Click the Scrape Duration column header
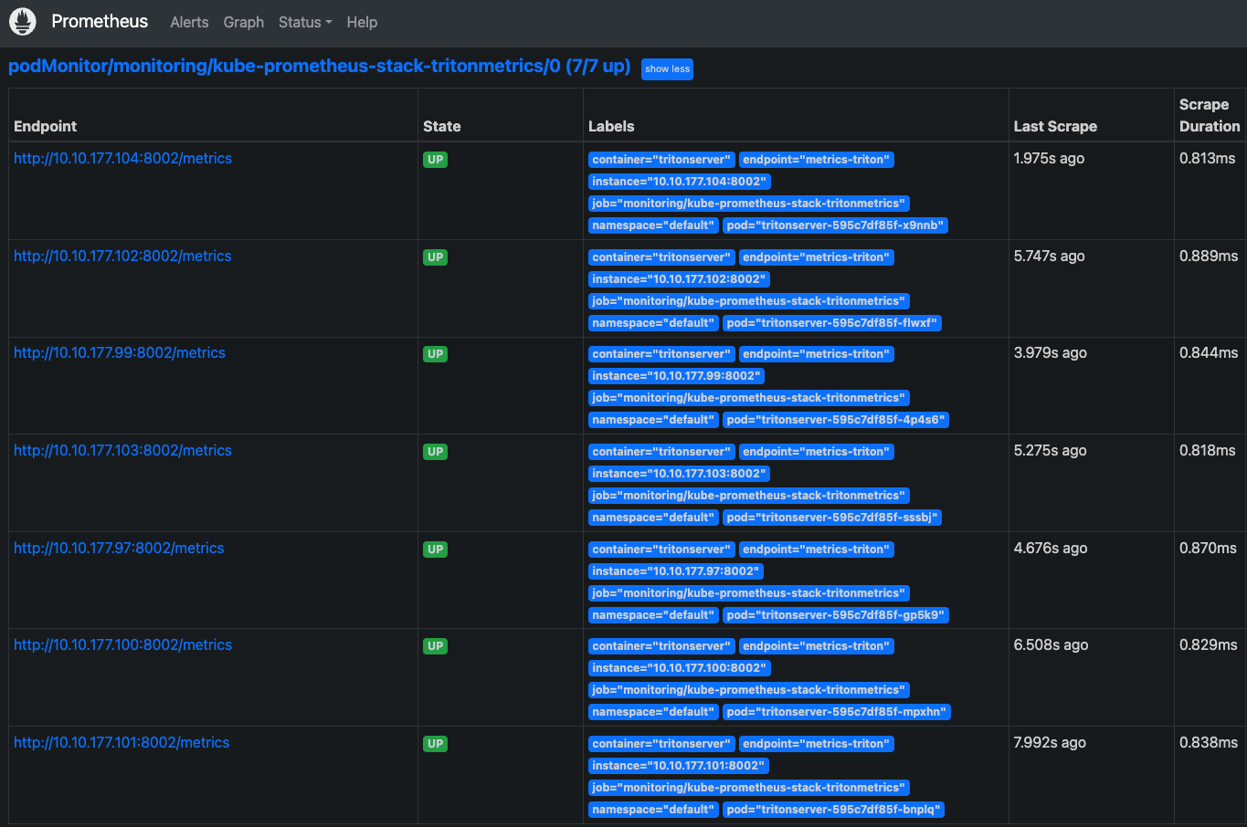Viewport: 1247px width, 827px height. (x=1210, y=116)
